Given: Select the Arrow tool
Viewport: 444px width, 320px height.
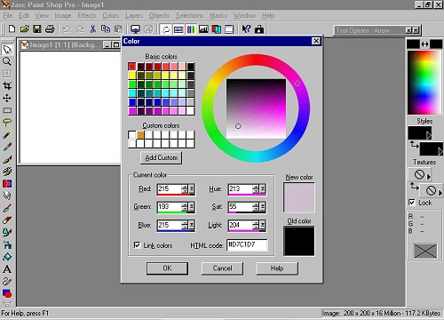Looking at the screenshot, I should (7, 49).
